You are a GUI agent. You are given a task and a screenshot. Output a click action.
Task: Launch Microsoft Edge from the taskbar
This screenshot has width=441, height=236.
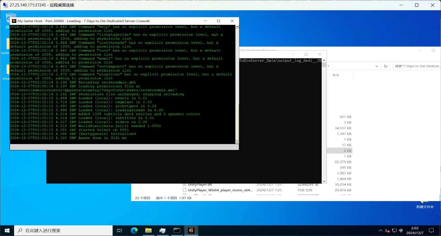[x=134, y=230]
